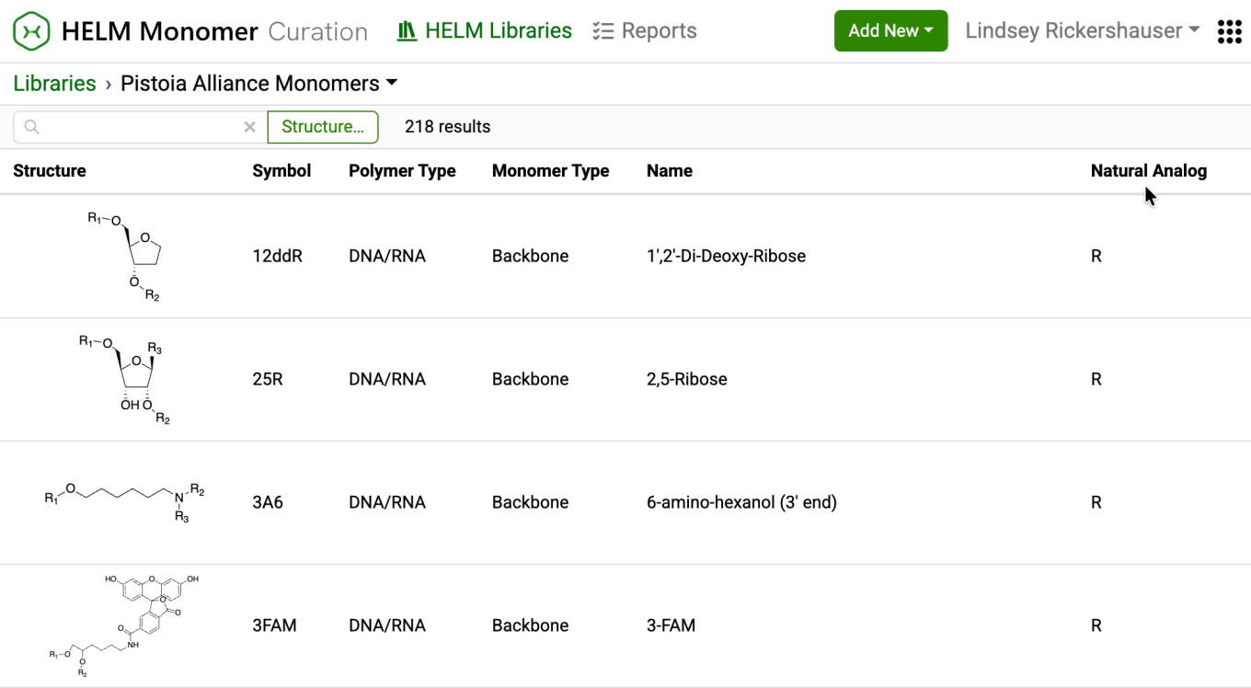The width and height of the screenshot is (1251, 688).
Task: Open the apps grid icon
Action: click(x=1229, y=31)
